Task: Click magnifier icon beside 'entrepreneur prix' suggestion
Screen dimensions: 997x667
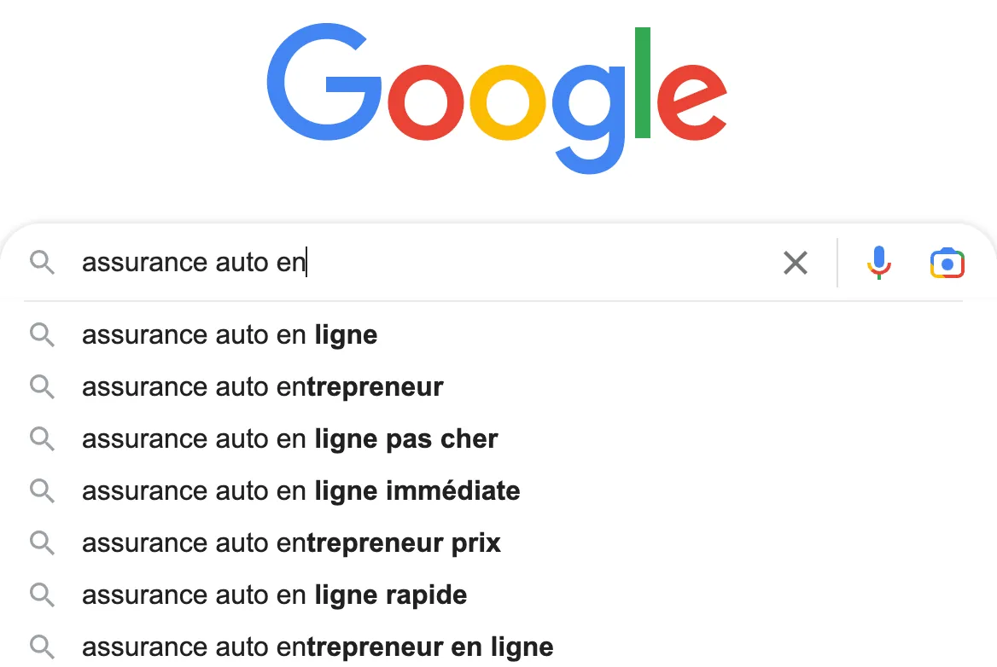Action: tap(42, 543)
